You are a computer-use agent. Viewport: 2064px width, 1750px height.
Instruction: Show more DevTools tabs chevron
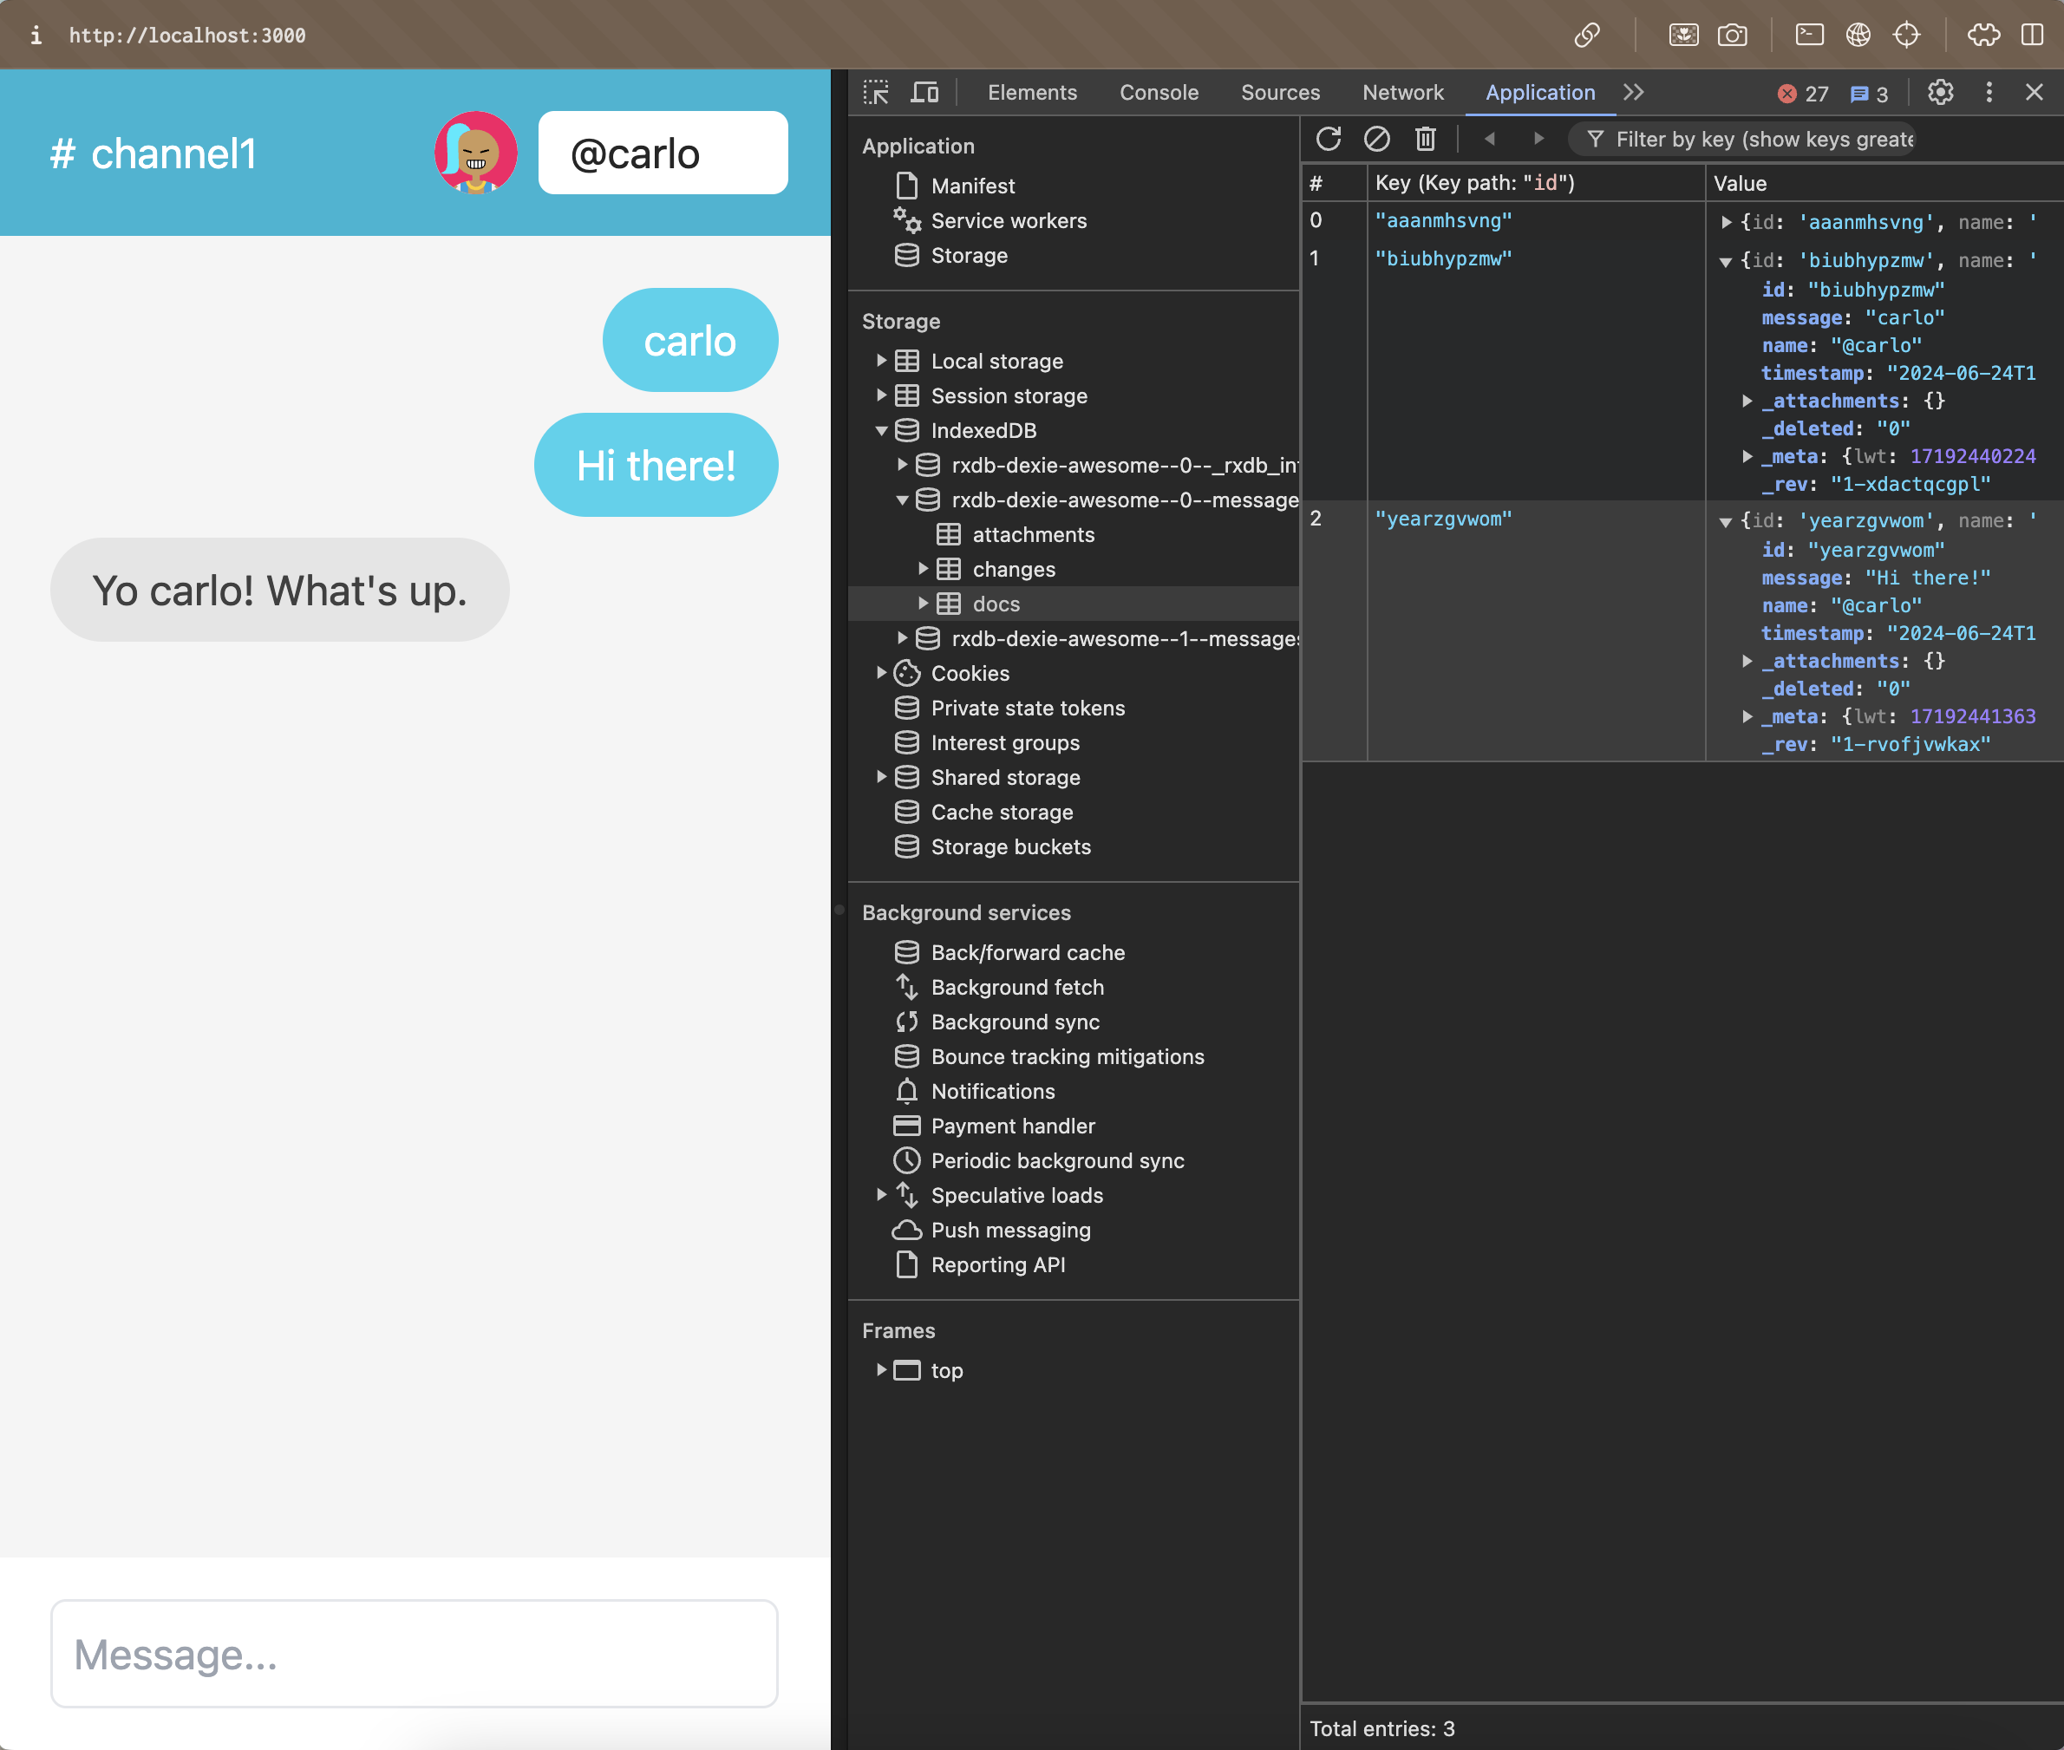point(1634,92)
